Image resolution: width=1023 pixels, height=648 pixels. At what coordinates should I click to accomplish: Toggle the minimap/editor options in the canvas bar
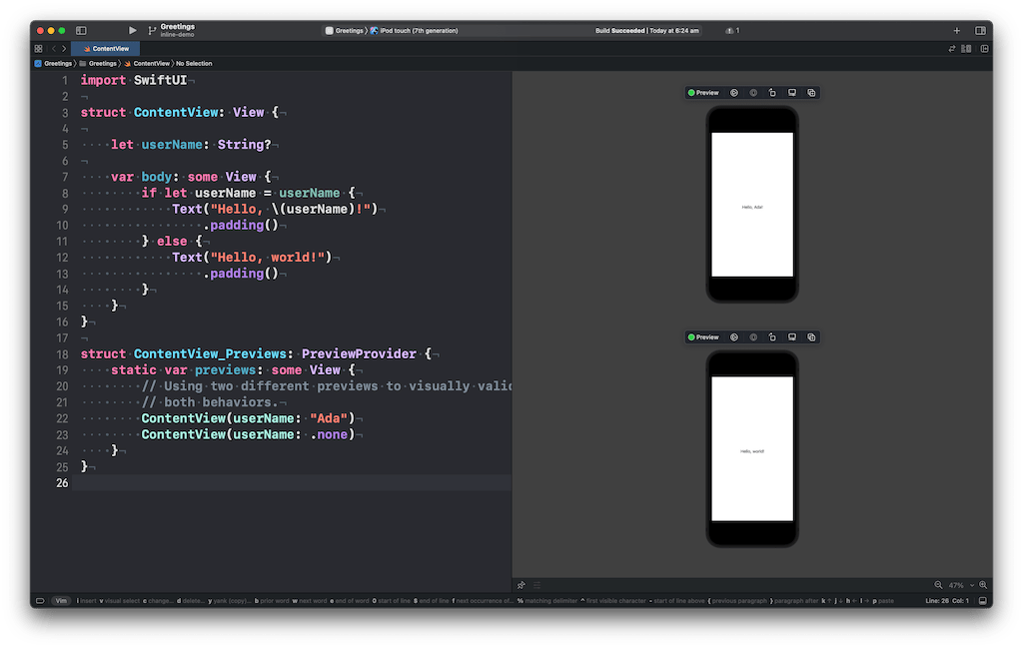536,585
